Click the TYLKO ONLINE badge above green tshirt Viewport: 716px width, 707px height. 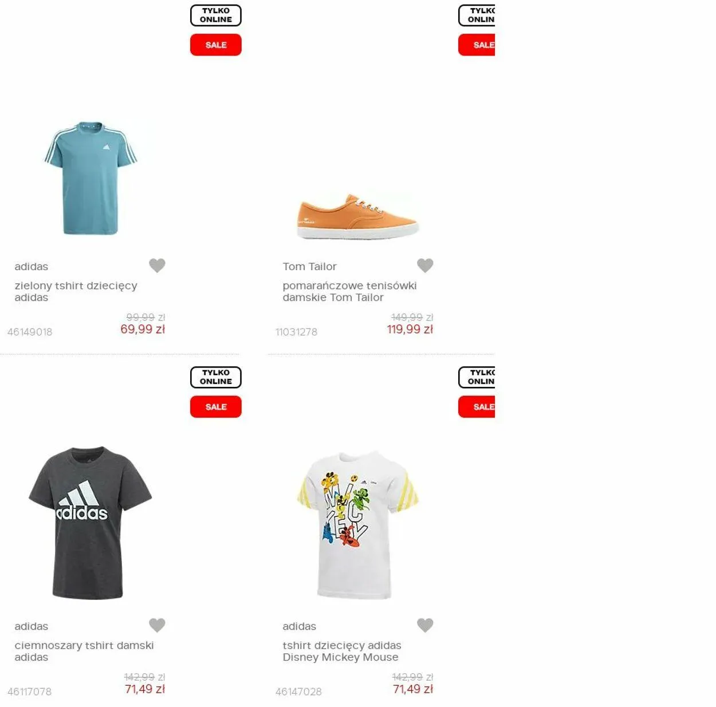(x=216, y=15)
